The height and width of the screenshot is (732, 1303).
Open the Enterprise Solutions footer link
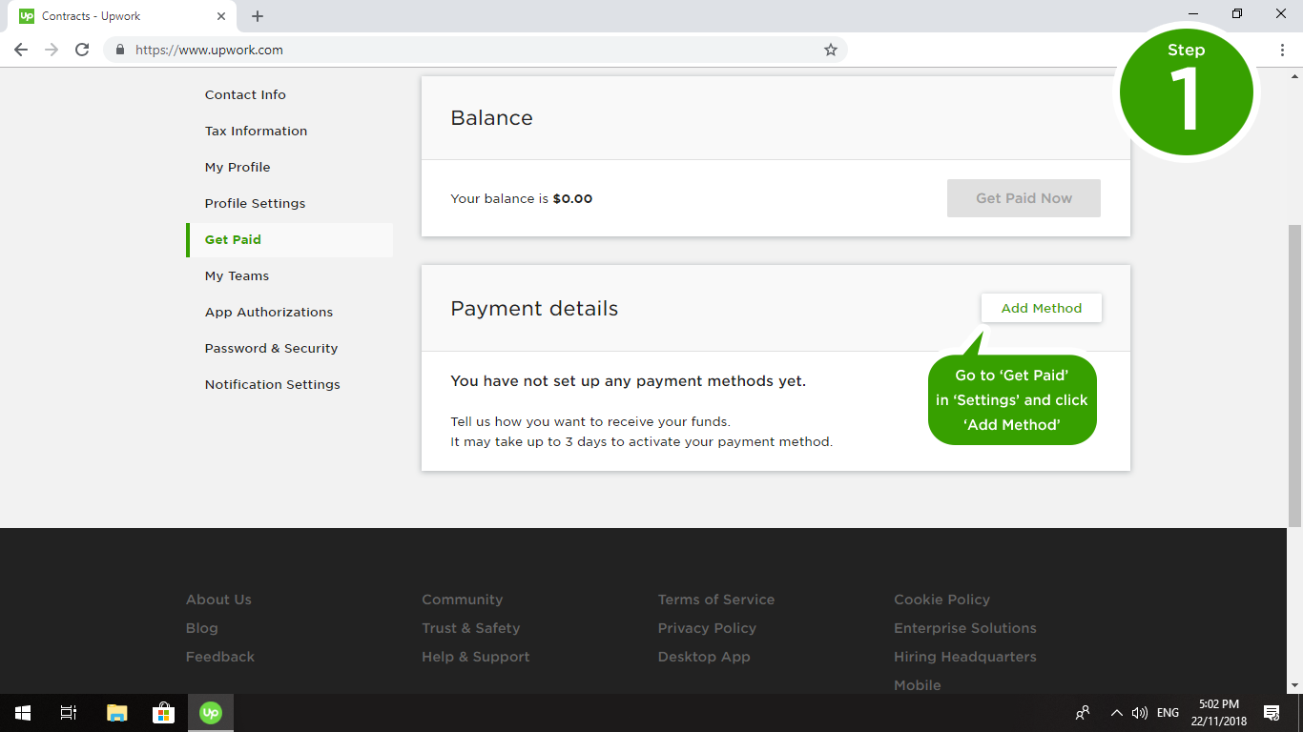tap(965, 628)
